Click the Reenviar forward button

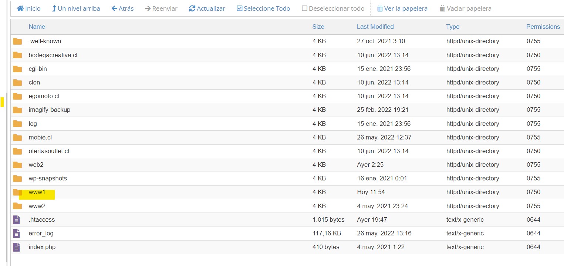[x=161, y=8]
